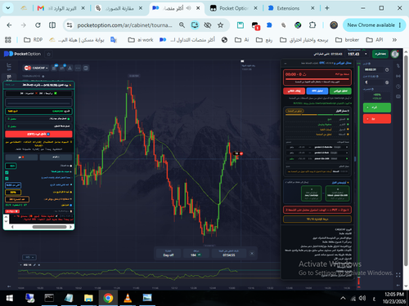409x306 pixels.
Task: Open File Explorer from the taskbar
Action: (88, 298)
